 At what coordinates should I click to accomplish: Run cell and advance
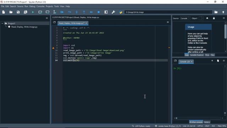click(48, 12)
